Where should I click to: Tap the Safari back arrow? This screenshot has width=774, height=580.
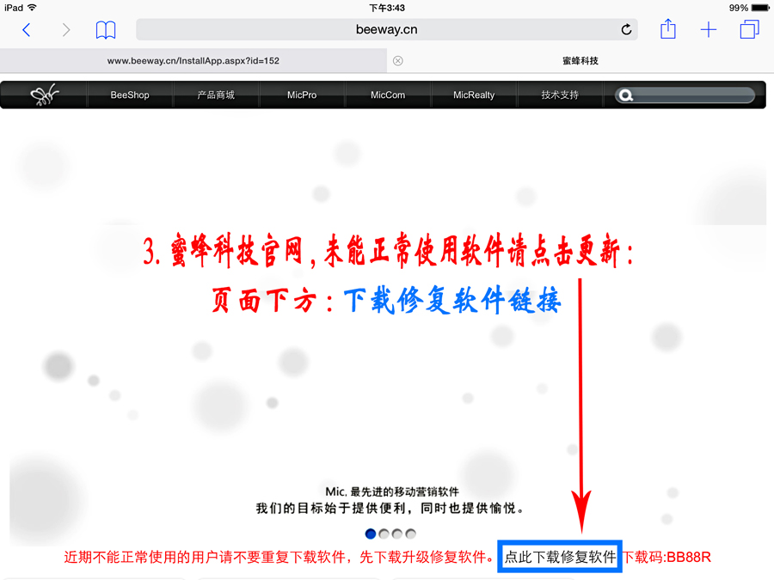coord(27,30)
